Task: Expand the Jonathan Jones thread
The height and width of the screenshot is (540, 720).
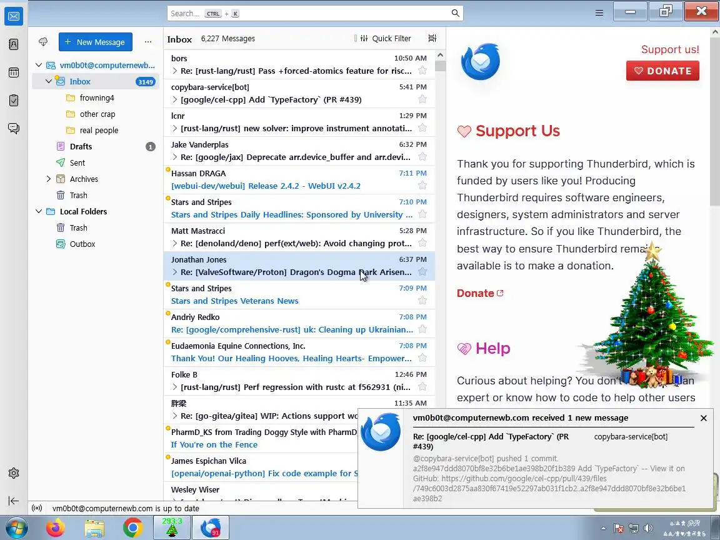Action: 174,272
